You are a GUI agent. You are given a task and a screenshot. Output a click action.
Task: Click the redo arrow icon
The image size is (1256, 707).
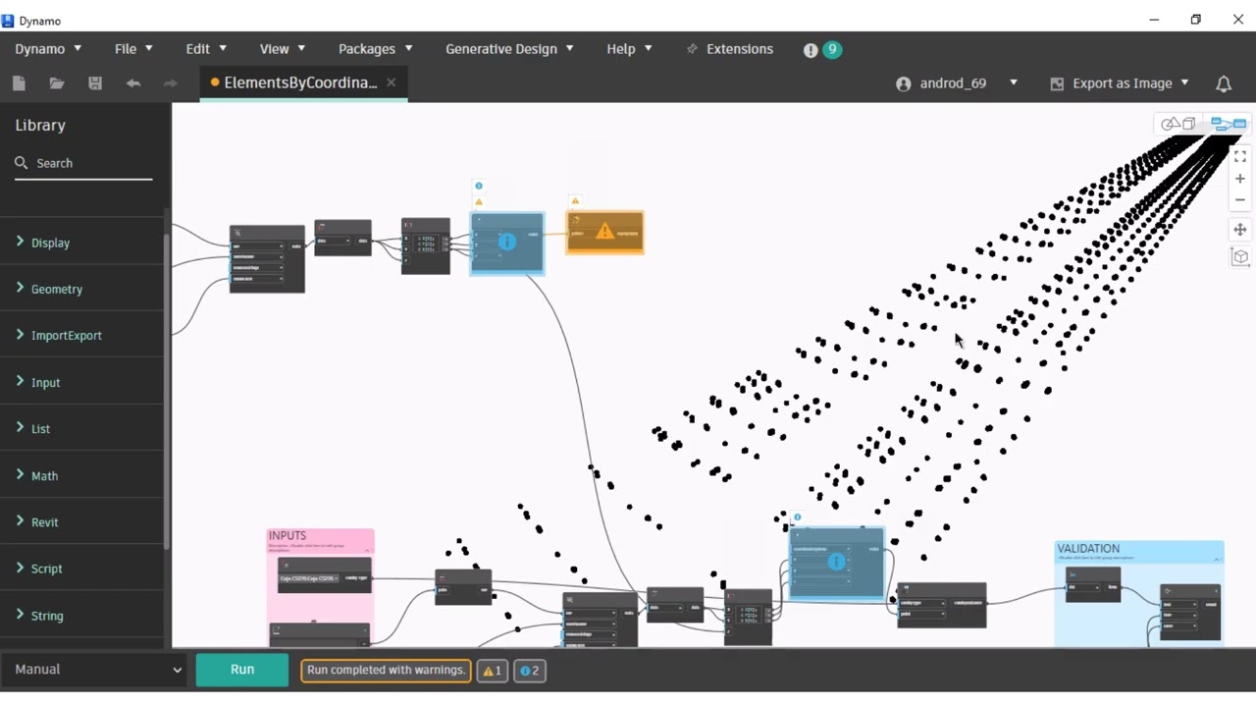(171, 83)
